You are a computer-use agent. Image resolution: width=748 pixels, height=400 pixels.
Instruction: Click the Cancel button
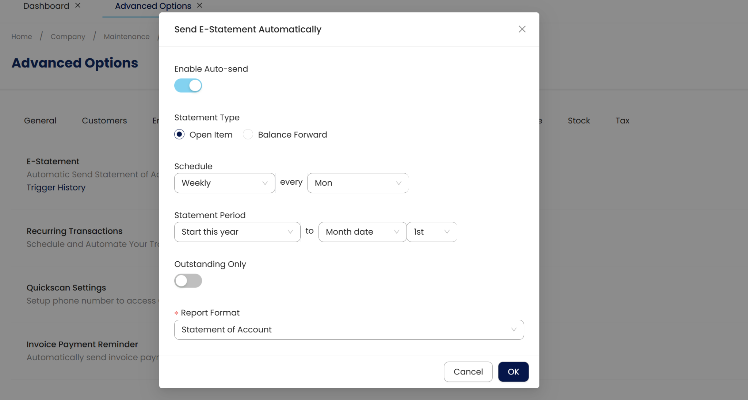pos(468,372)
